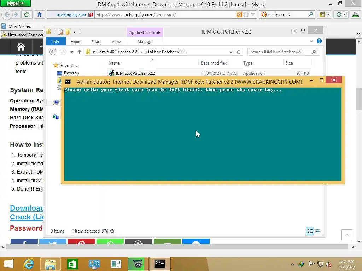Switch to the command prompt taskbar icon
Image resolution: width=362 pixels, height=271 pixels.
point(160,264)
